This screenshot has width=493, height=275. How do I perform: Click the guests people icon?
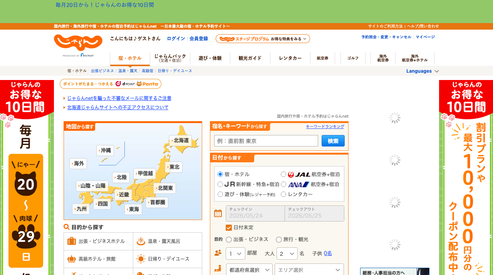coord(218,253)
